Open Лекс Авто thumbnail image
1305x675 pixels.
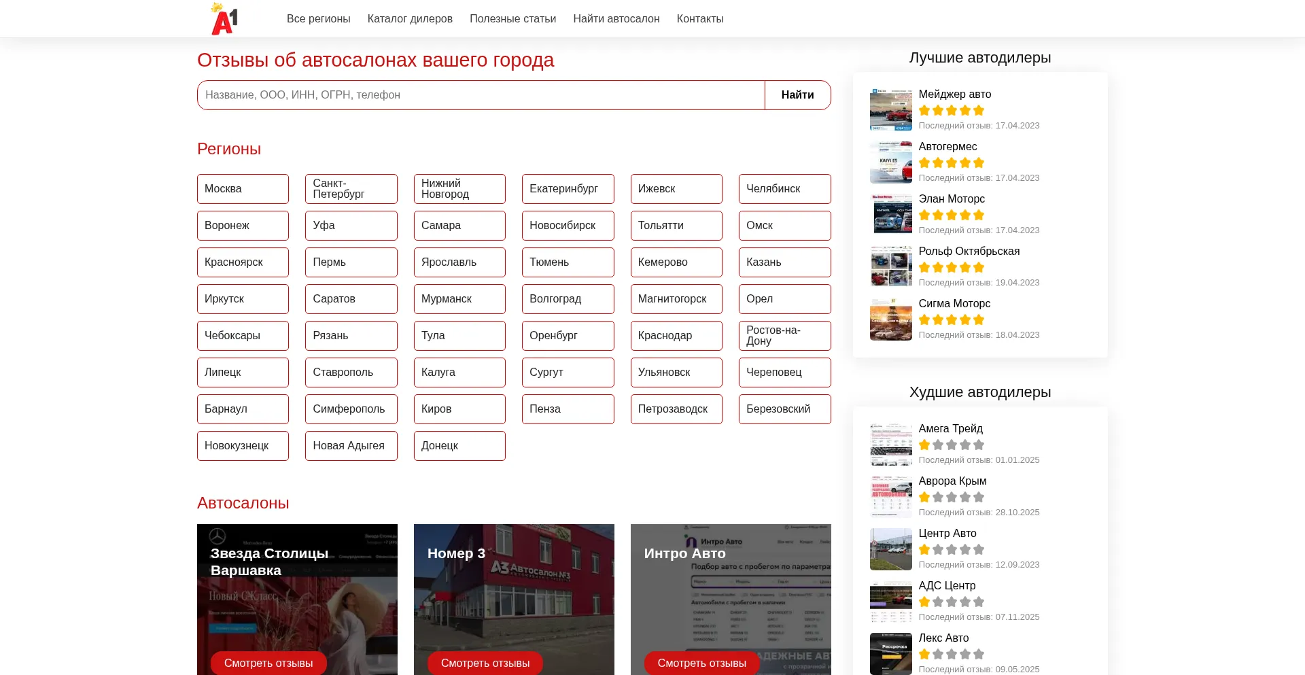(x=890, y=654)
